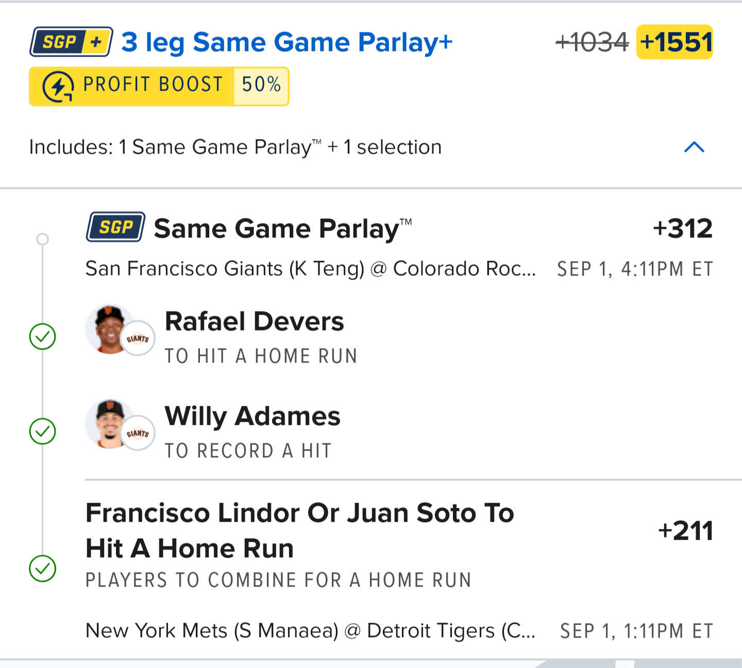Click Rafael Devers player headshot
Image resolution: width=742 pixels, height=668 pixels.
(109, 329)
